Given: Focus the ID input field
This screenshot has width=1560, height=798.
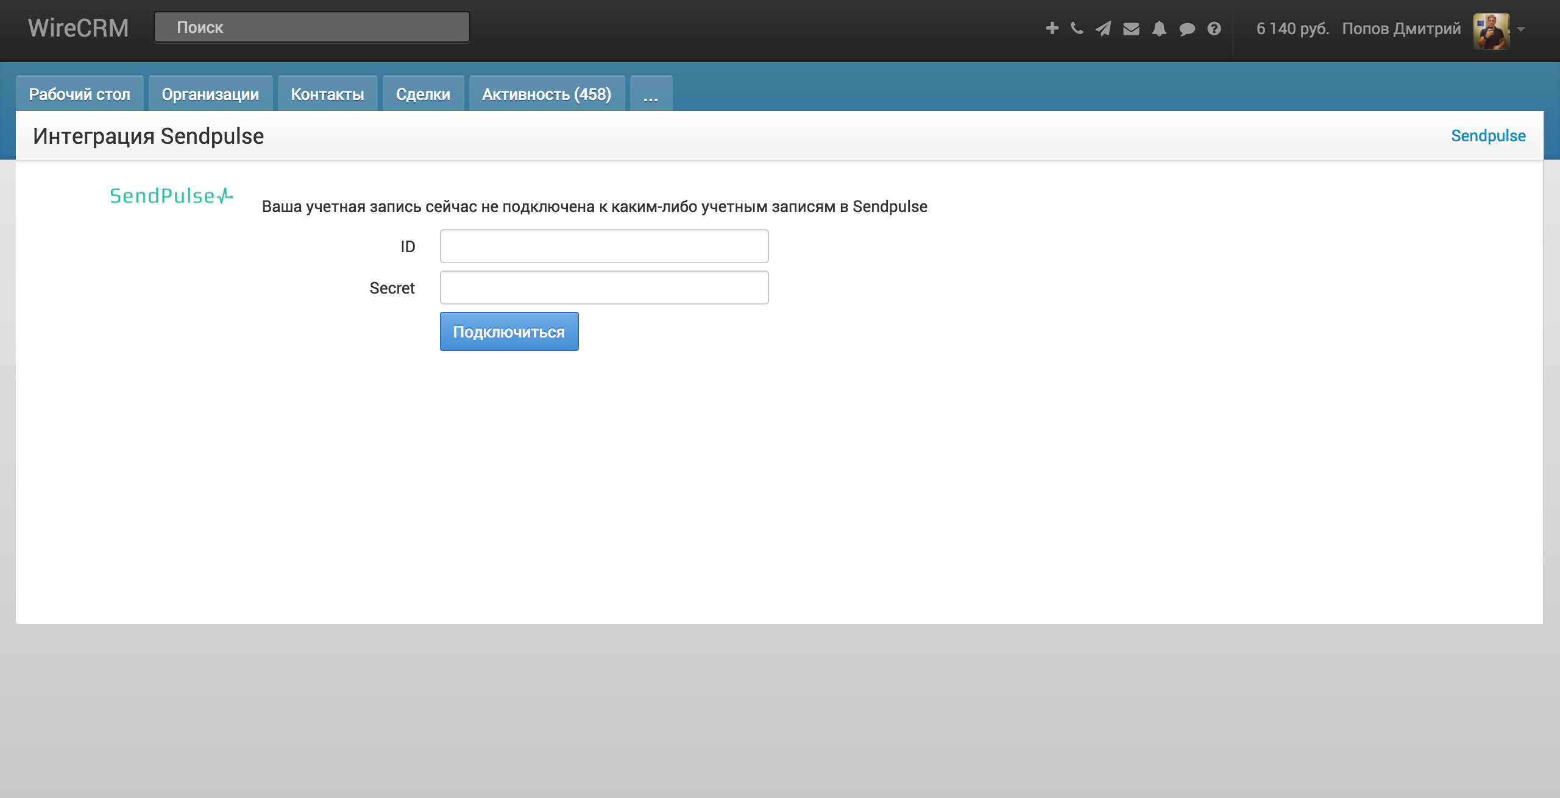Looking at the screenshot, I should pos(604,246).
